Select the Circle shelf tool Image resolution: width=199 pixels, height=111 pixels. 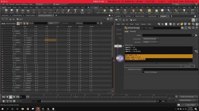tap(45, 11)
